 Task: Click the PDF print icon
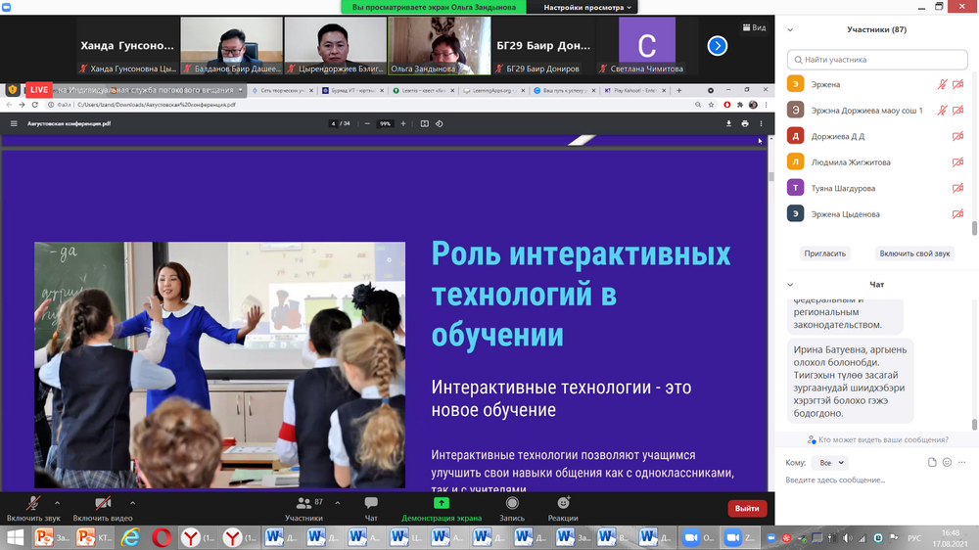click(745, 123)
